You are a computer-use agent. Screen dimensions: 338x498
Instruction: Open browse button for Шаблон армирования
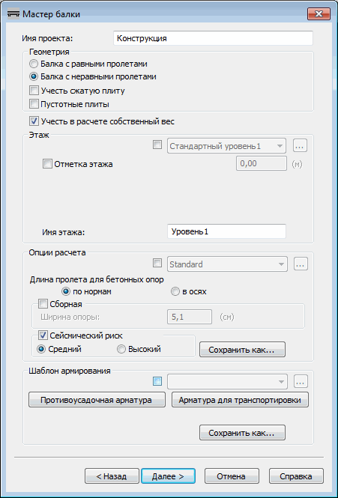pyautogui.click(x=301, y=381)
